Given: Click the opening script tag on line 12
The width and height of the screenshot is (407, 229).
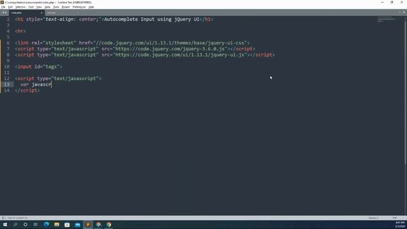Looking at the screenshot, I should [58, 78].
